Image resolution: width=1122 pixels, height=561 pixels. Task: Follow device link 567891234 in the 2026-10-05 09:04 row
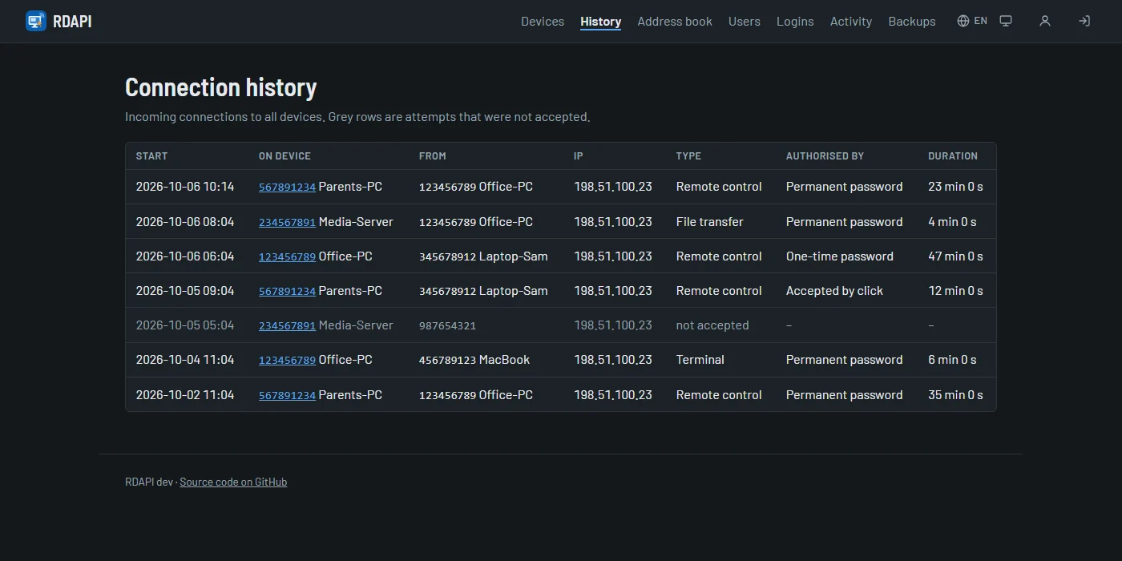point(287,291)
